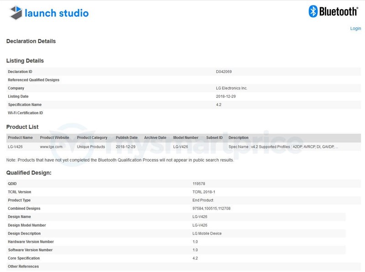Screen dimensions: 365x272
Task: Select the Product Name column header
Action: [20, 138]
